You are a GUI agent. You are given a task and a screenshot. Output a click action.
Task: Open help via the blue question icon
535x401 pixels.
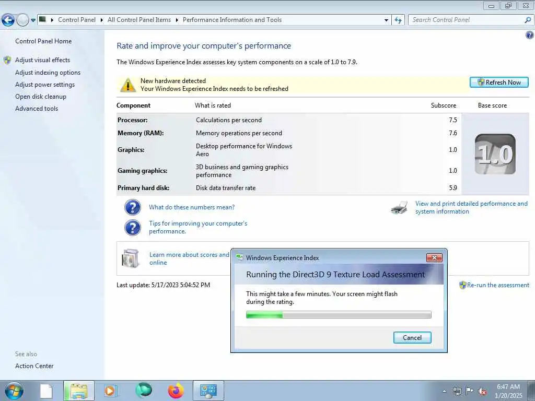[530, 35]
